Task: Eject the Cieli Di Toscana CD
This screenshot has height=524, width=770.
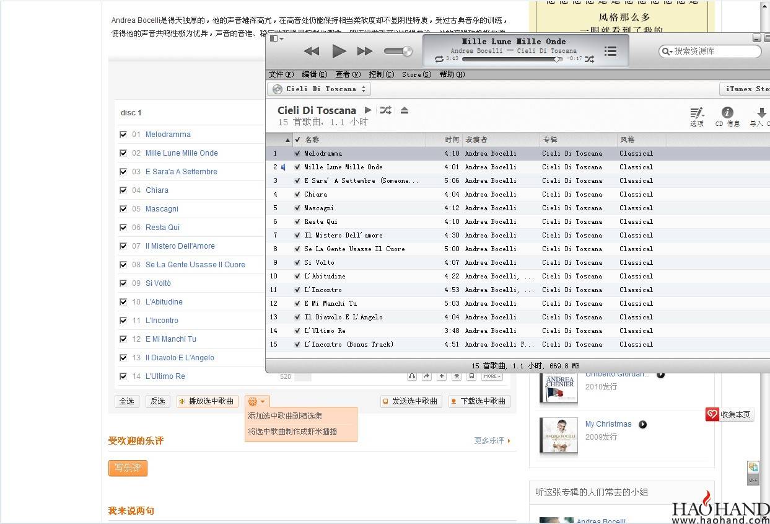Action: pyautogui.click(x=405, y=110)
